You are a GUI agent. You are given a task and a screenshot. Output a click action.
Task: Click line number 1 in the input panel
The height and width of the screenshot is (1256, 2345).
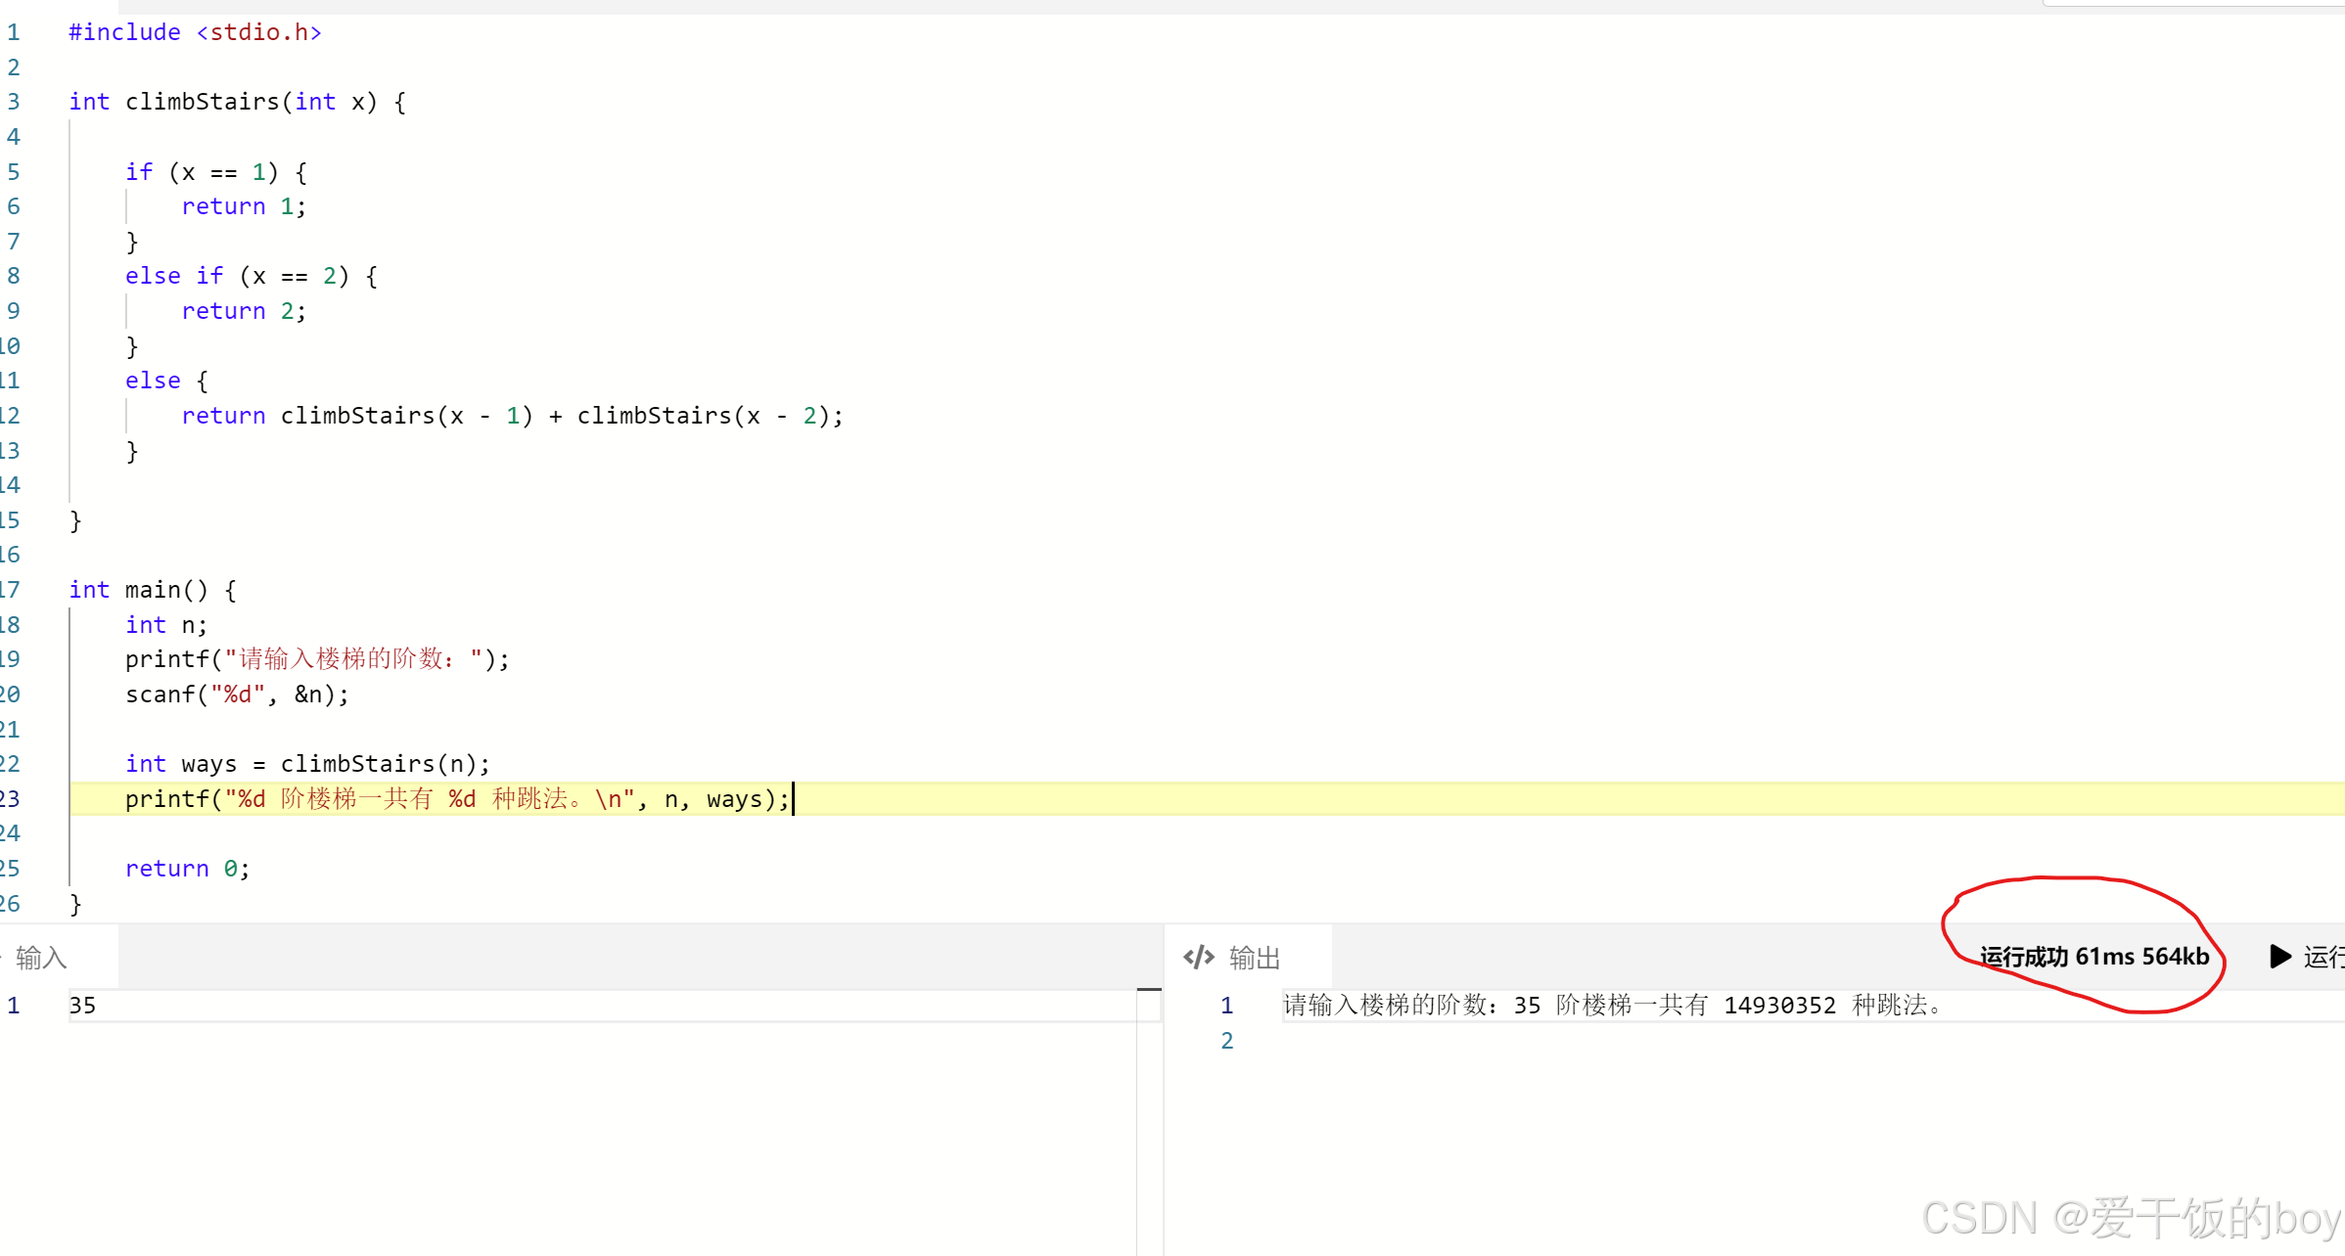click(x=14, y=1006)
